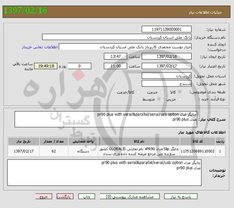Viewport: 234px width, 208px height.
Task: Click the شرح کلی نیاز text area
Action: pos(106,119)
